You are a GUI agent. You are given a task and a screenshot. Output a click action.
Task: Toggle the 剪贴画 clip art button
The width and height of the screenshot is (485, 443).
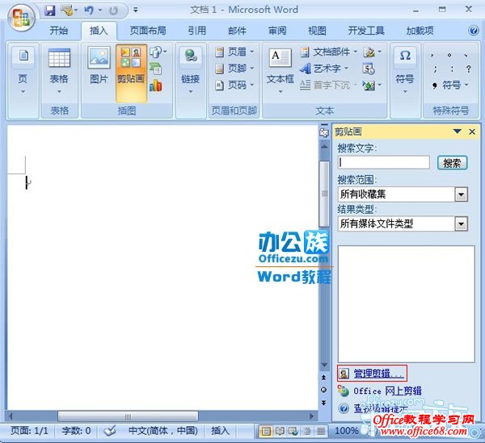(x=131, y=73)
